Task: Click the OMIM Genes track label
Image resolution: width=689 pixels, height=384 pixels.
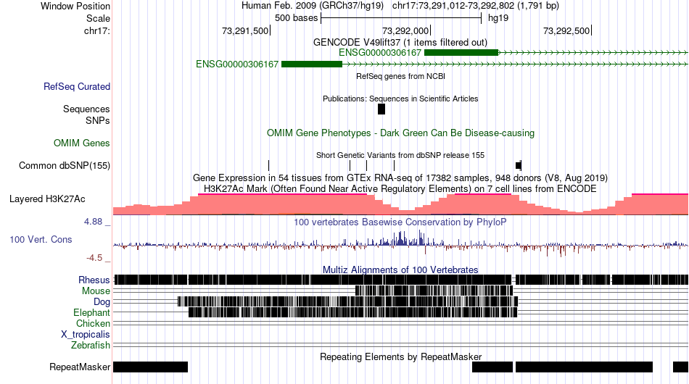Action: [x=81, y=143]
